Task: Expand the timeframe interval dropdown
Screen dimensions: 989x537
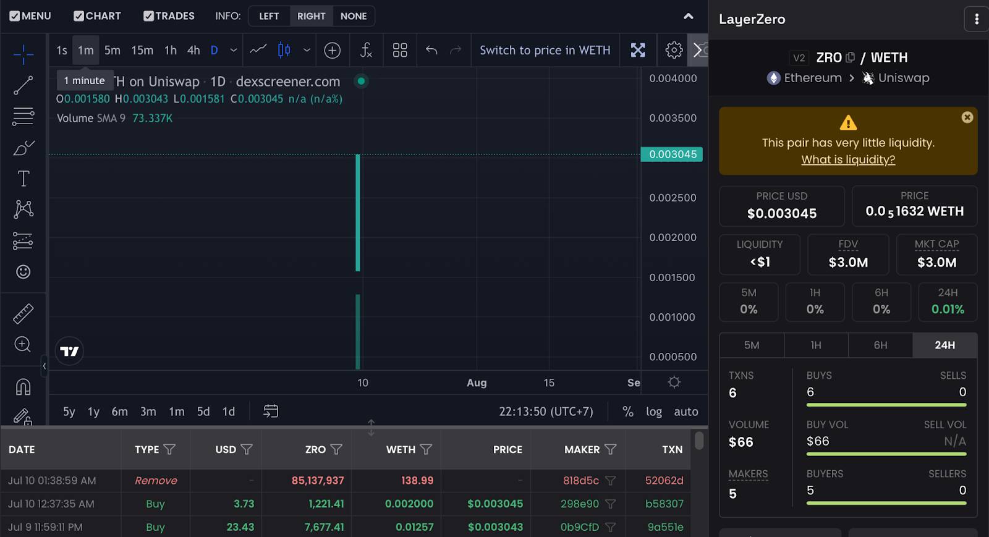Action: point(234,51)
